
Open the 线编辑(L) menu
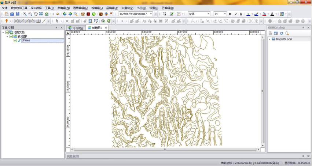point(97,8)
